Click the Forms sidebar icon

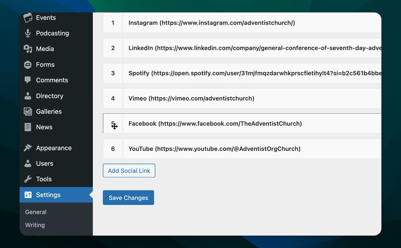(x=28, y=64)
